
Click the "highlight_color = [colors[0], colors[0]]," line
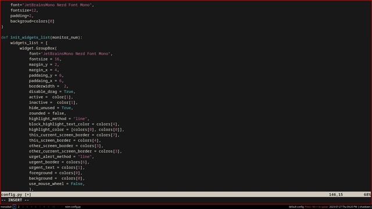(77, 129)
